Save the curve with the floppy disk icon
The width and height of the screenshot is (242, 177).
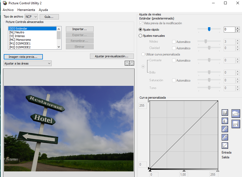click(236, 124)
